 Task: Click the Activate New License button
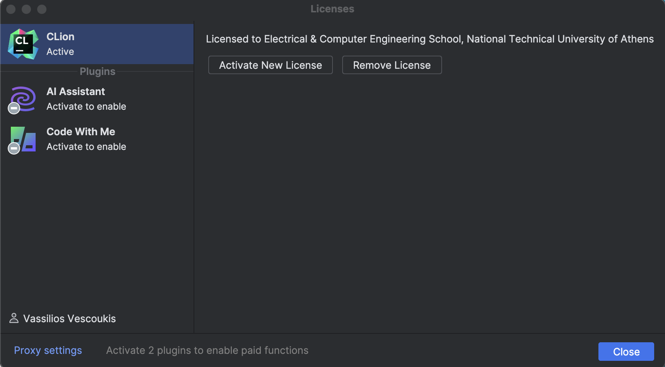[271, 65]
